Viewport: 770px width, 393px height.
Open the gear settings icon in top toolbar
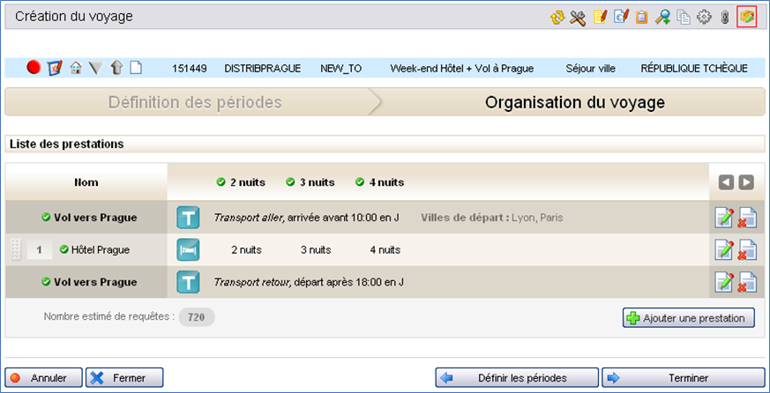(x=704, y=17)
